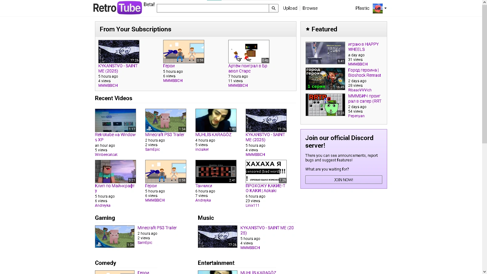Open МММБИЧ проиграл в сапер title
This screenshot has height=274, width=487.
pyautogui.click(x=365, y=98)
